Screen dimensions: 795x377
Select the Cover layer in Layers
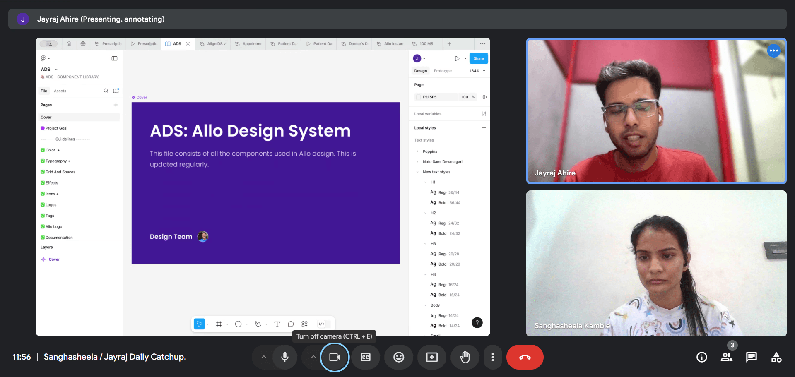[54, 259]
